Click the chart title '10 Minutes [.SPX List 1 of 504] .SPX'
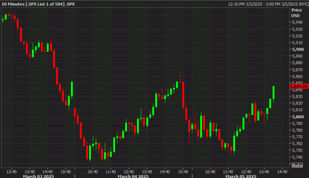The height and width of the screenshot is (178, 309). (x=38, y=4)
